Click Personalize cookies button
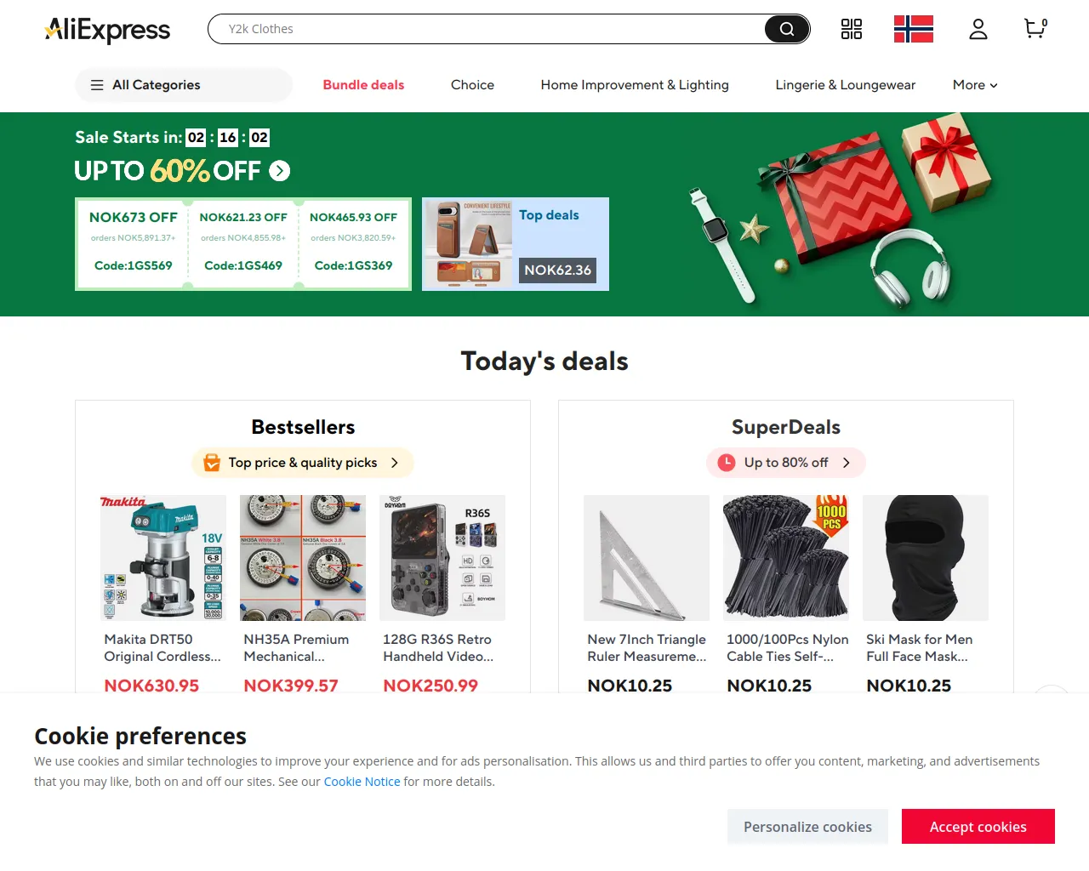Screen dimensions: 1089x871 coord(807,827)
